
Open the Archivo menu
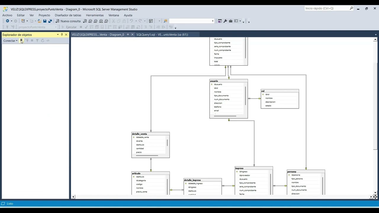tap(7, 15)
